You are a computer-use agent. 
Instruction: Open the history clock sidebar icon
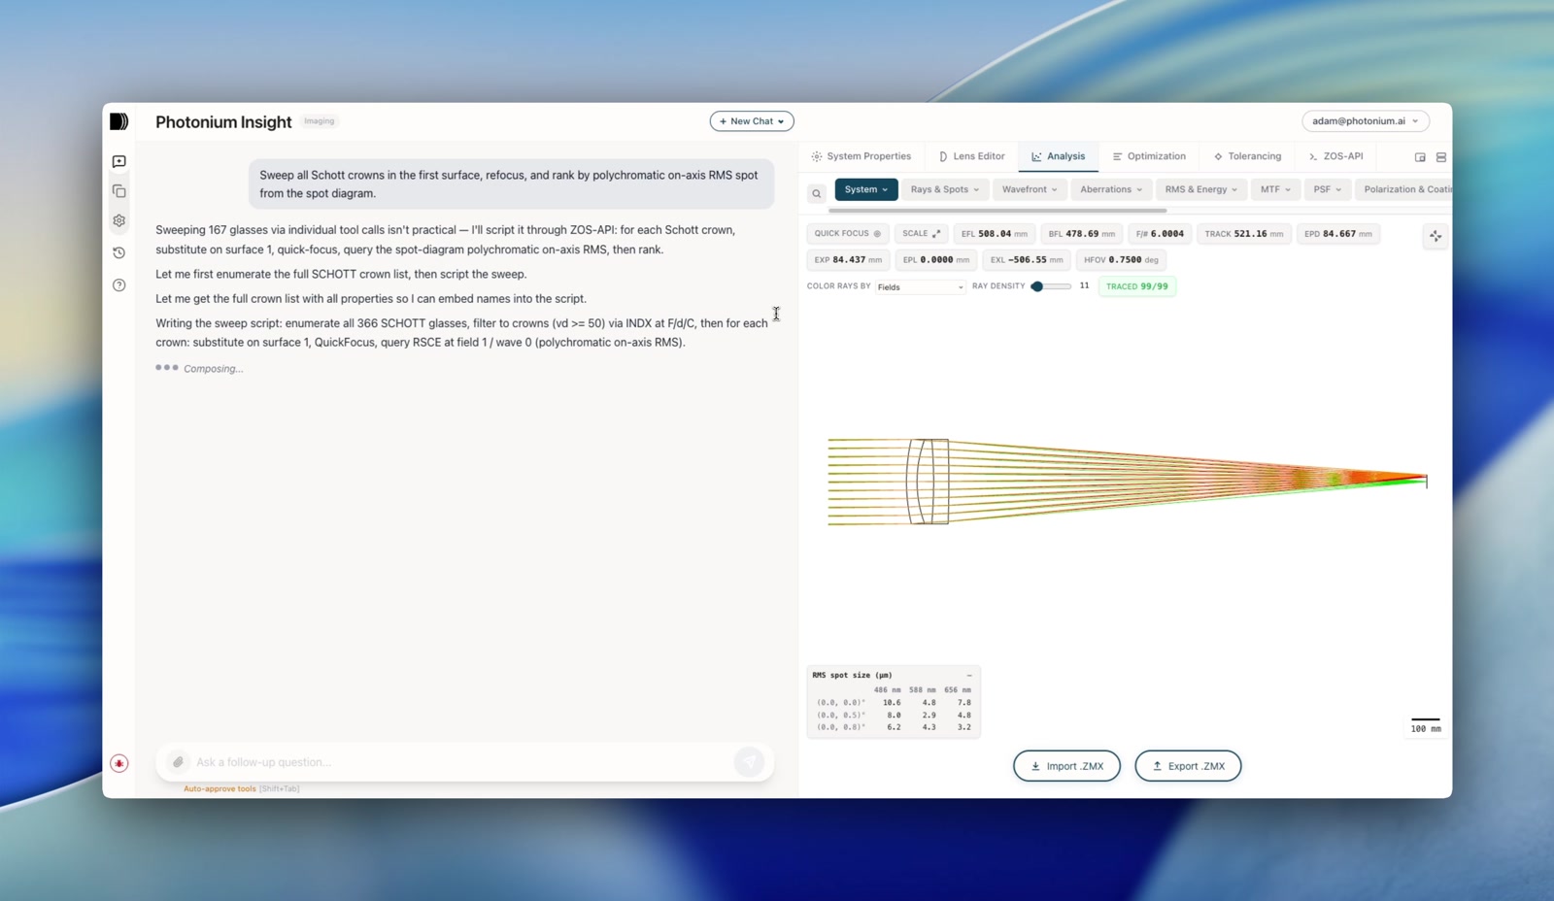118,252
